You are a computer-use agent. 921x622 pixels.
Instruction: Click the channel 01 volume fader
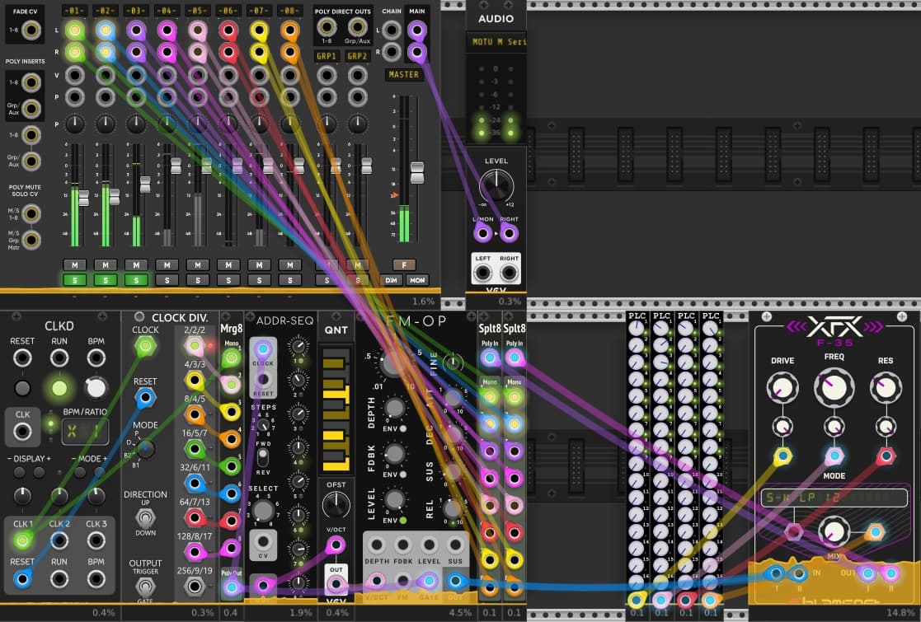point(83,199)
